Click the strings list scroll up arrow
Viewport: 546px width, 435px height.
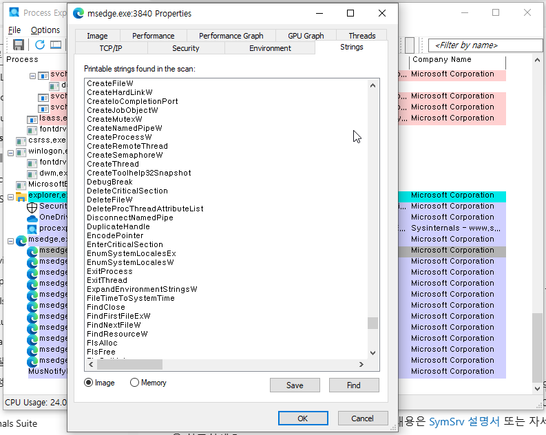372,85
